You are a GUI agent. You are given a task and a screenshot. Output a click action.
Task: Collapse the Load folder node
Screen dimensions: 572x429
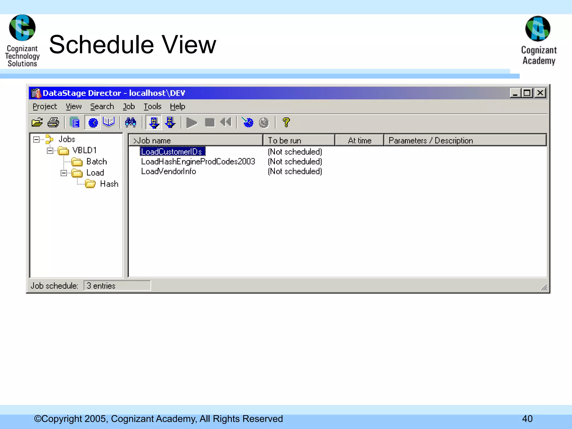(x=64, y=173)
